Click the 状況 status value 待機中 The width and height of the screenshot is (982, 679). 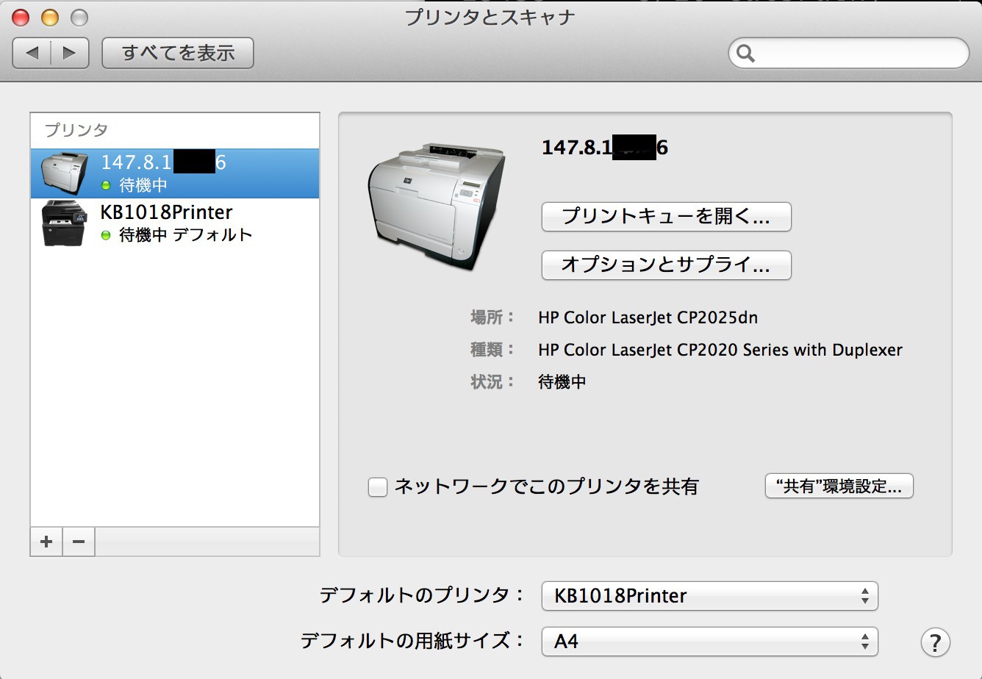[x=562, y=382]
